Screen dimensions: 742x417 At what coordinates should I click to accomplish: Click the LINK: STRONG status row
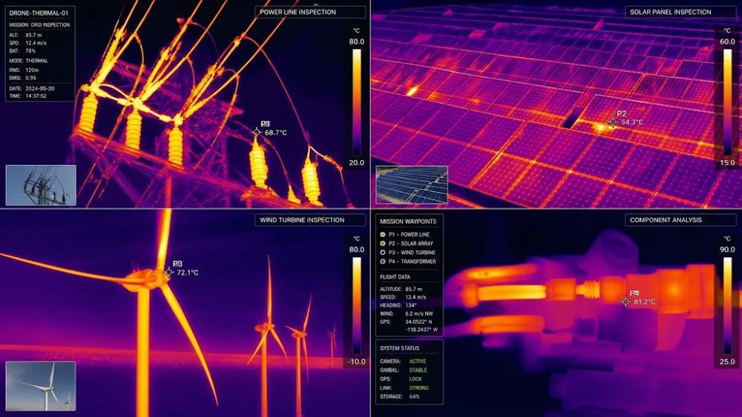[x=404, y=387]
